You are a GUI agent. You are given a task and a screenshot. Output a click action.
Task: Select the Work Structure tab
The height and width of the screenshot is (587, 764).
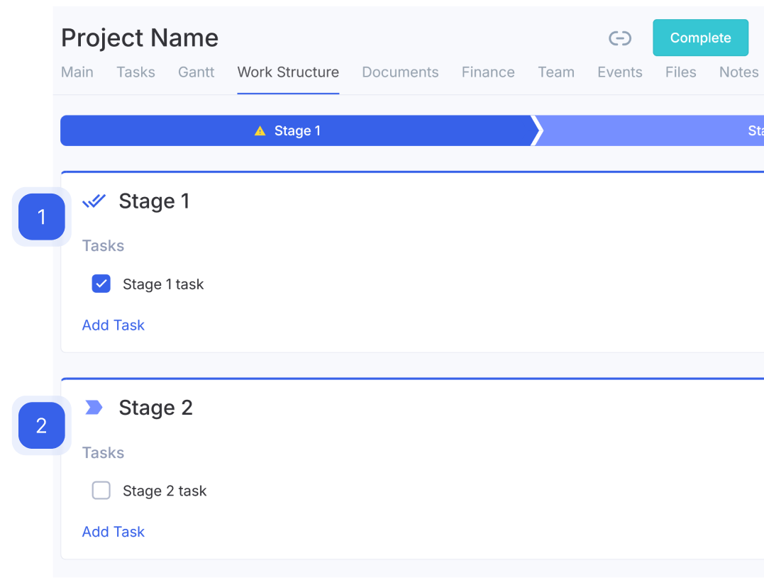[288, 72]
